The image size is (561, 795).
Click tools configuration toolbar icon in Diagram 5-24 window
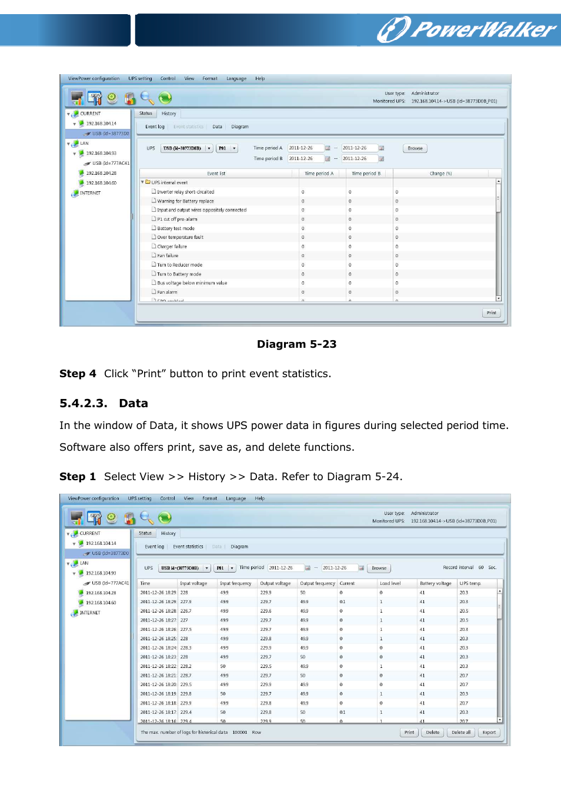(95, 518)
